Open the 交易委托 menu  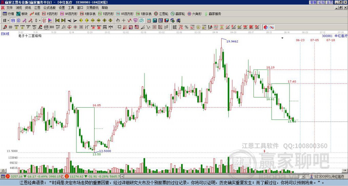pos(92,8)
